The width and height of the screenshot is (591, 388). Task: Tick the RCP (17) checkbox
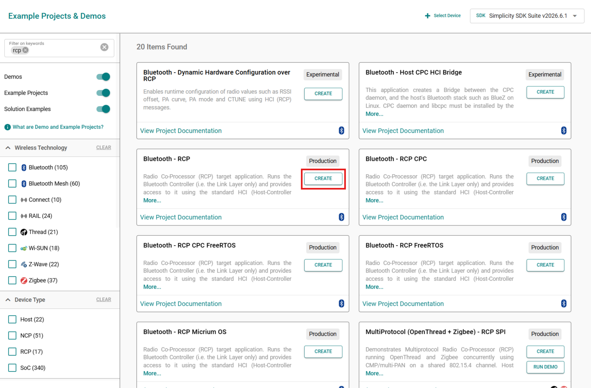point(13,352)
